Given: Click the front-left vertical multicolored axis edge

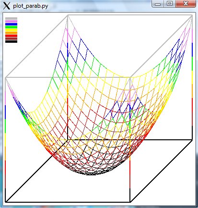Looking at the screenshot, I should (x=6, y=140).
